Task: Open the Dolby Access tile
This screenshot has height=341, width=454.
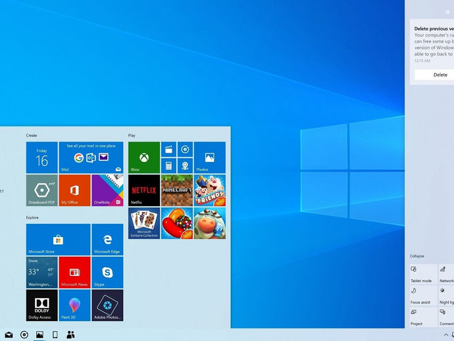Action: [x=41, y=305]
